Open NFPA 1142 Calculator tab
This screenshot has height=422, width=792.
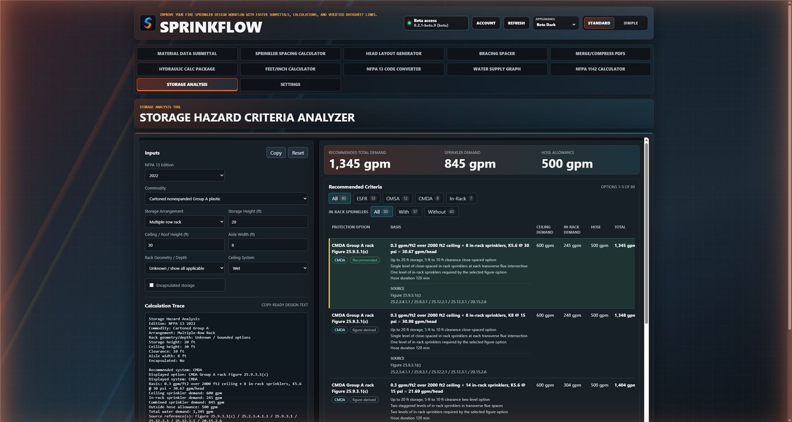pyautogui.click(x=600, y=69)
